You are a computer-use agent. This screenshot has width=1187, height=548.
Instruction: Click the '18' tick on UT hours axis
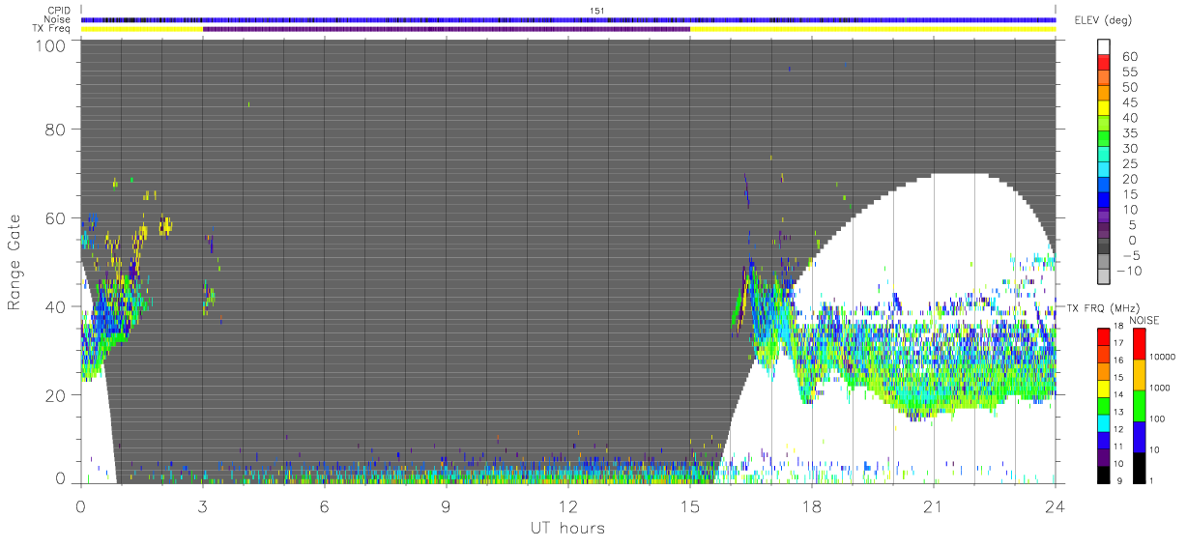click(812, 505)
